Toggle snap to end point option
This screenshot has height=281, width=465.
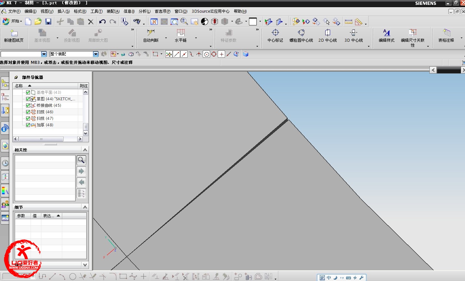177,54
